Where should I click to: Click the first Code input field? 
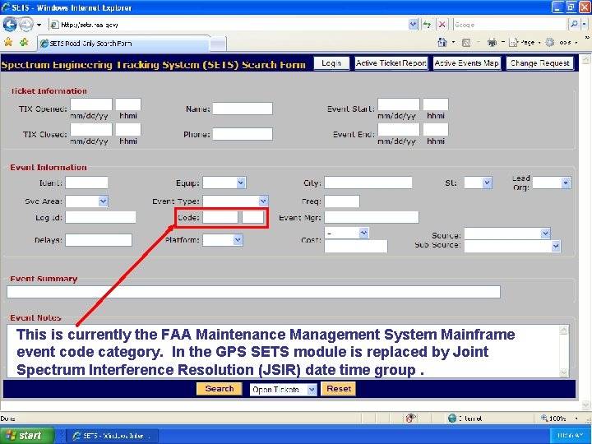[220, 217]
